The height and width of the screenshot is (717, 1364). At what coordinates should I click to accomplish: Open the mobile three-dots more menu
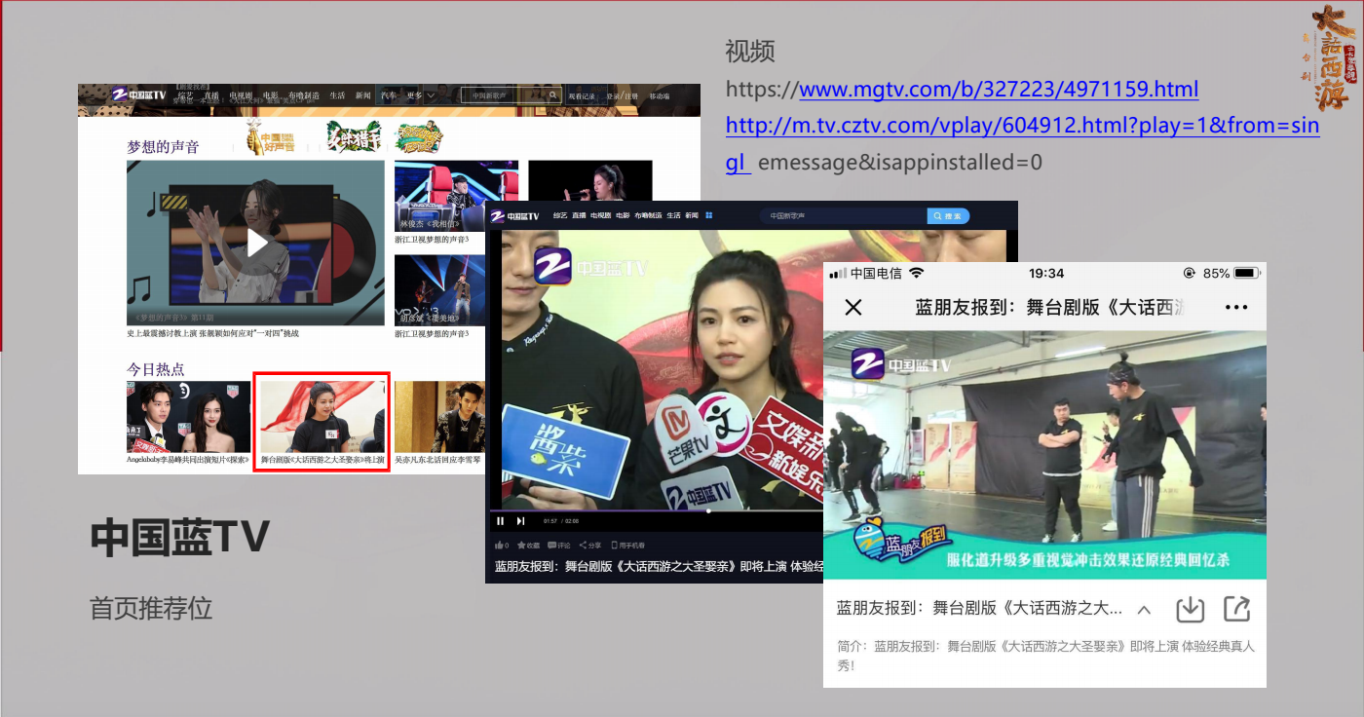coord(1235,308)
